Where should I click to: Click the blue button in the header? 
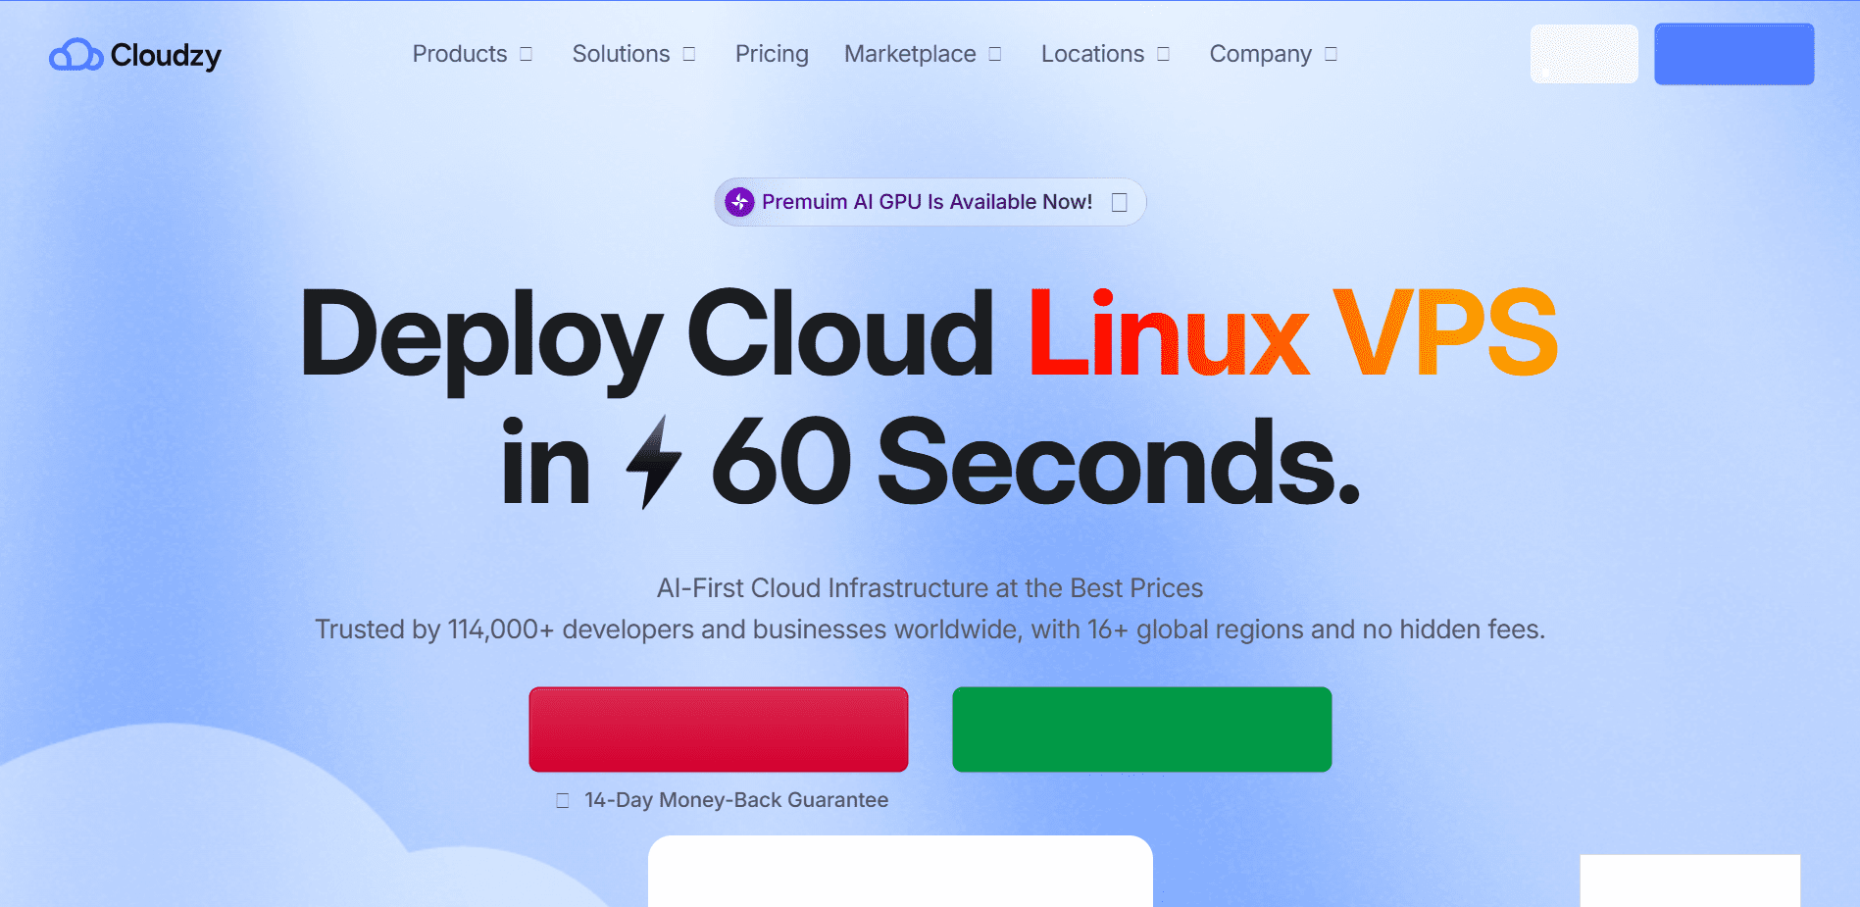(x=1734, y=54)
